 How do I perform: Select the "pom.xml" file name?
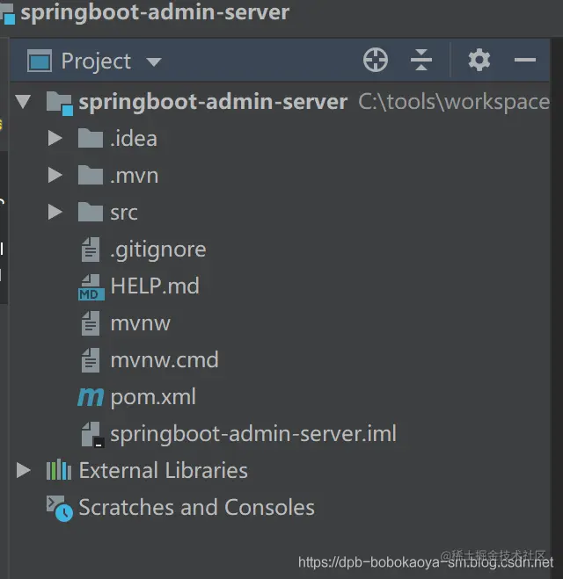(153, 398)
